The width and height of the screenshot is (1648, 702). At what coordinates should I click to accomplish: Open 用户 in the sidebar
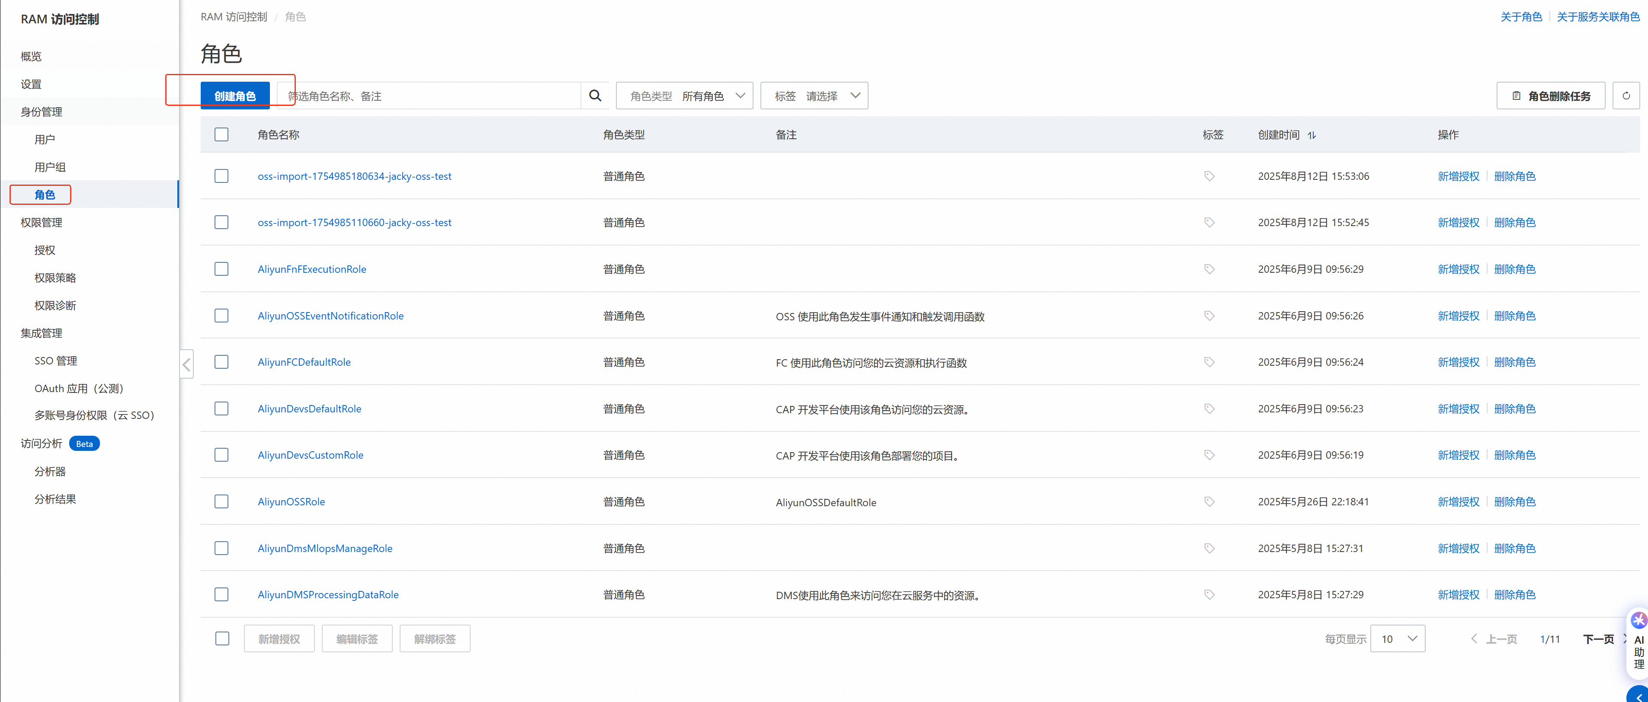pyautogui.click(x=45, y=139)
